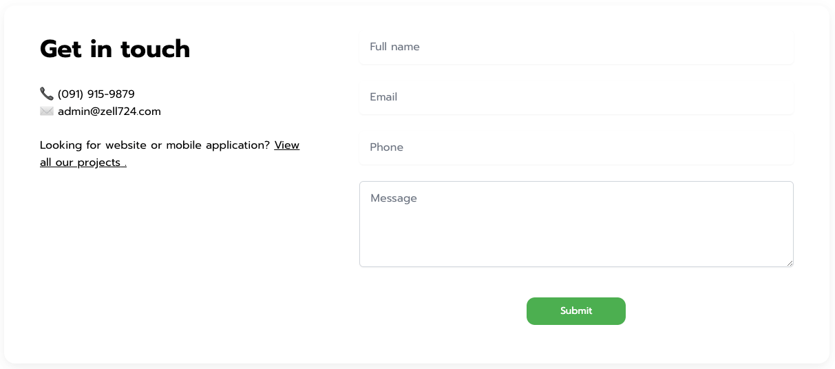The width and height of the screenshot is (835, 369).
Task: Click the Looking for website text
Action: point(155,145)
